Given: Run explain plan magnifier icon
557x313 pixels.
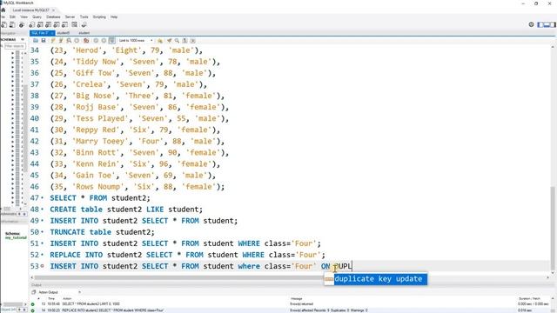Looking at the screenshot, I should click(x=69, y=41).
